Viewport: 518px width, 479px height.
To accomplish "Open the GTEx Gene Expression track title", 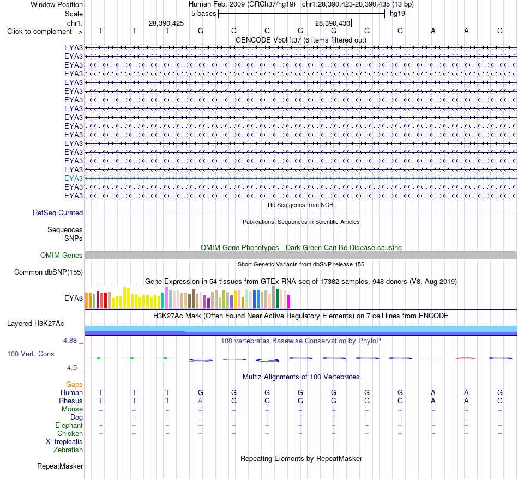I will 301,282.
